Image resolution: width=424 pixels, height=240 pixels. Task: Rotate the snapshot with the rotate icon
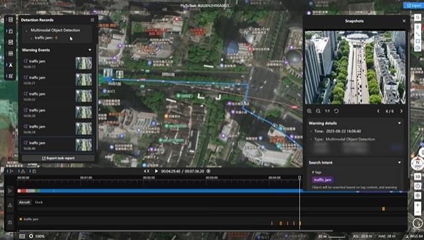(336, 111)
